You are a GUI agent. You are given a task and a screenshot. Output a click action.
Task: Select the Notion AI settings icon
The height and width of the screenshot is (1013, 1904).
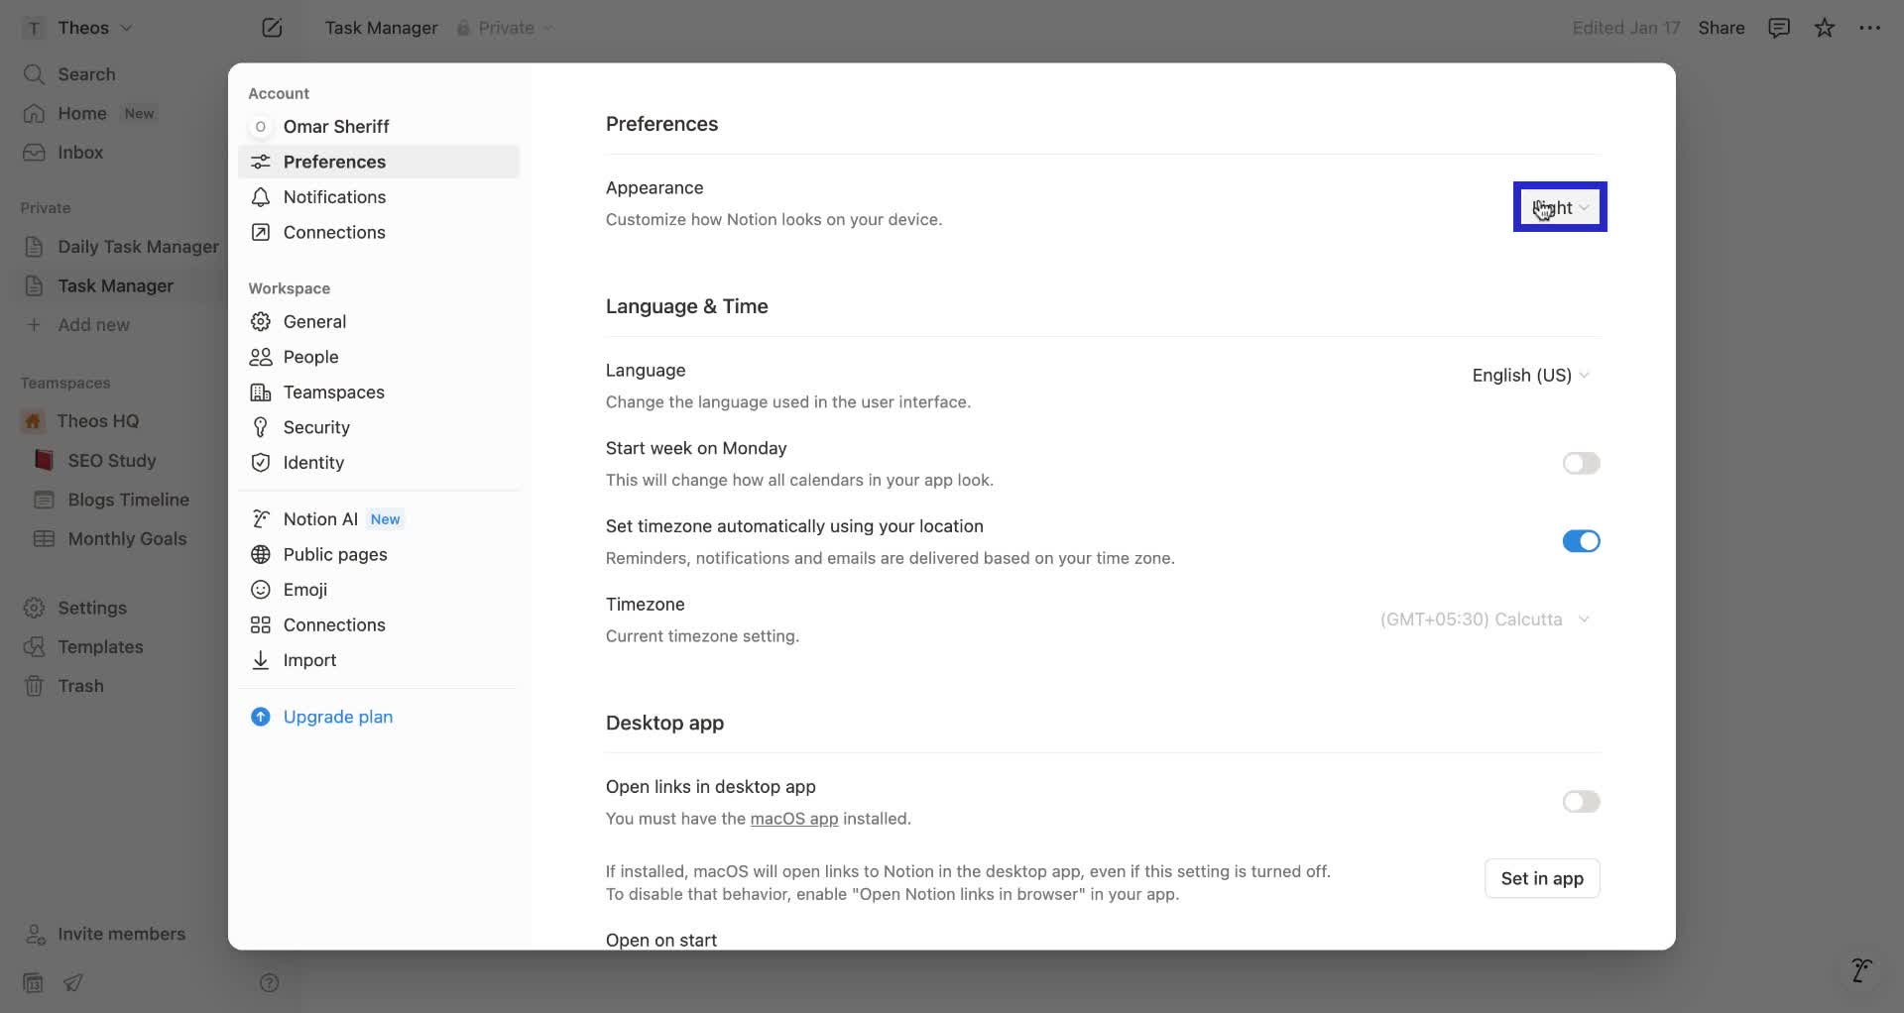[x=260, y=518]
